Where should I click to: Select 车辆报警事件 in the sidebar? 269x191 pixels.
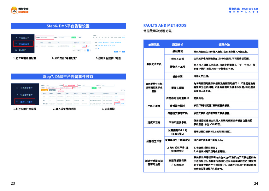tap(26, 87)
